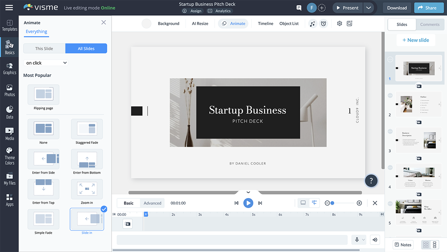Open the Advanced tab in the timeline panel

point(152,203)
